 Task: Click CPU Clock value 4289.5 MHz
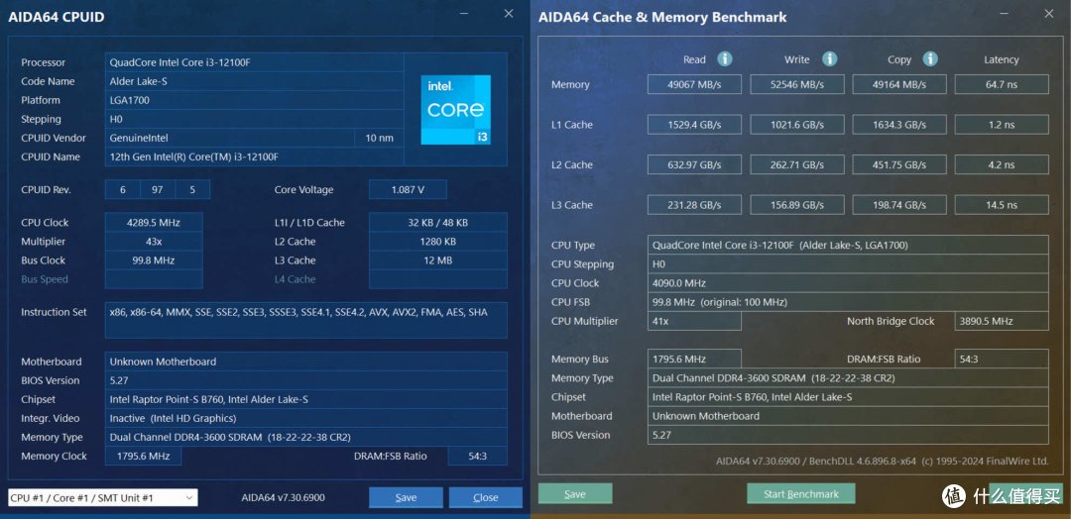click(154, 222)
